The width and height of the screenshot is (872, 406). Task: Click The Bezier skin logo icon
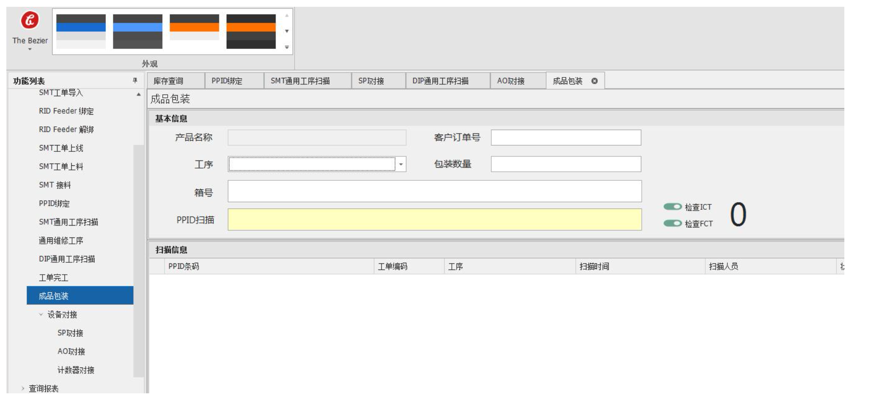point(30,20)
